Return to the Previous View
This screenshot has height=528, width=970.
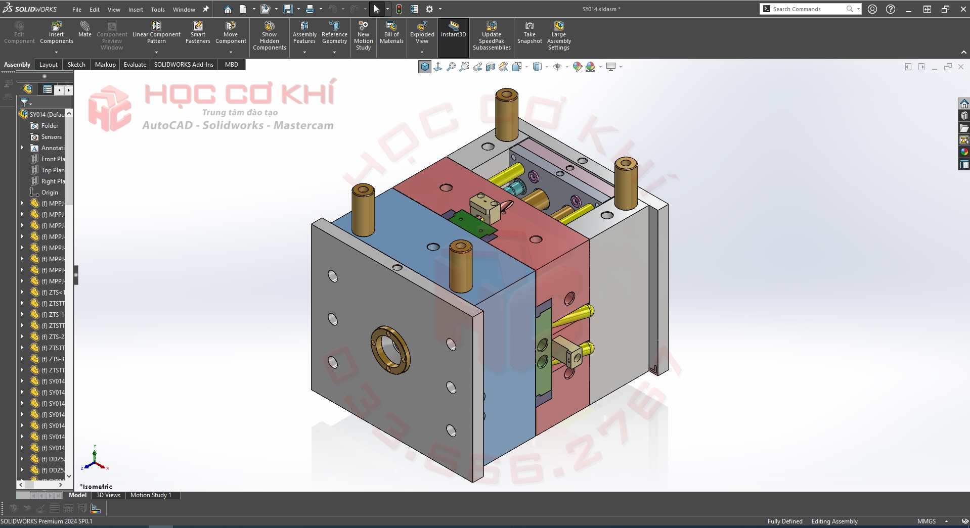[x=477, y=67]
